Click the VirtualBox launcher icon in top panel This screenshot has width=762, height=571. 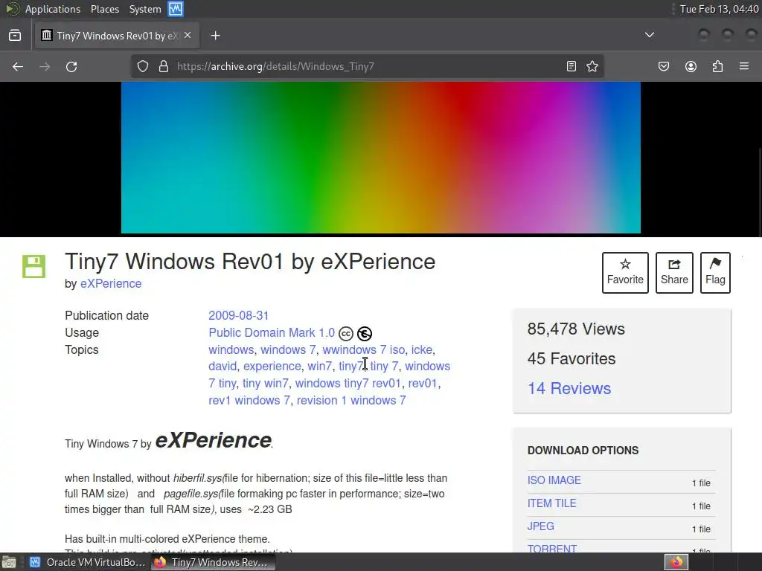point(176,9)
